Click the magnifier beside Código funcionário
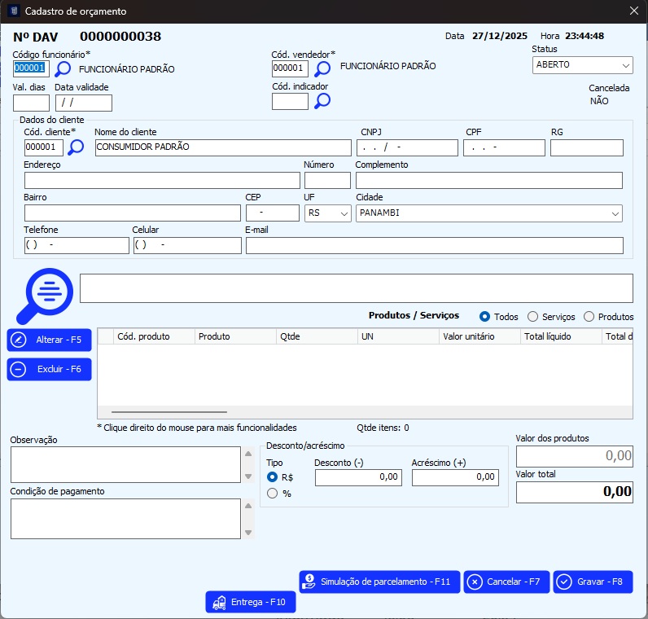 [x=63, y=69]
